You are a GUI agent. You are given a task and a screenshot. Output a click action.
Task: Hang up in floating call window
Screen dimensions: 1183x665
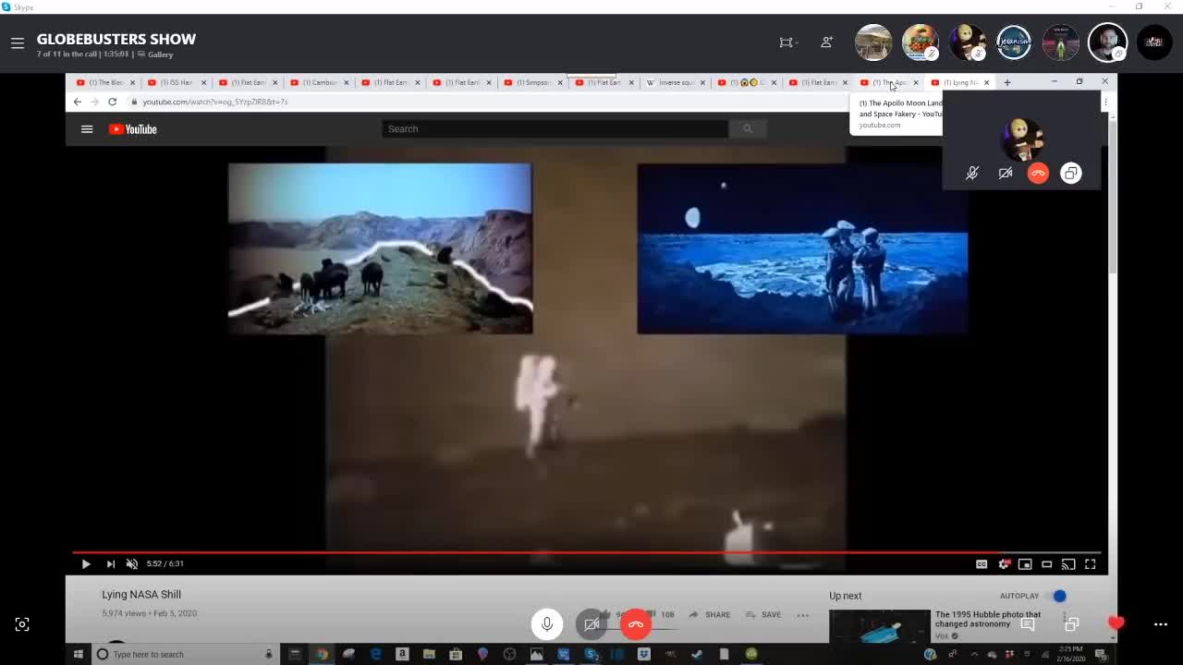[x=1038, y=173]
